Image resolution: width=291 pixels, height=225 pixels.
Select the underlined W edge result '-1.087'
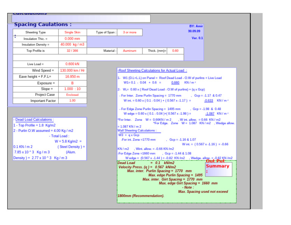click(210, 114)
